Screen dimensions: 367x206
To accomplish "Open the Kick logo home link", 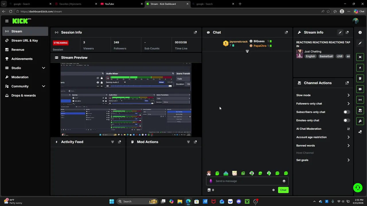I will click(x=22, y=21).
